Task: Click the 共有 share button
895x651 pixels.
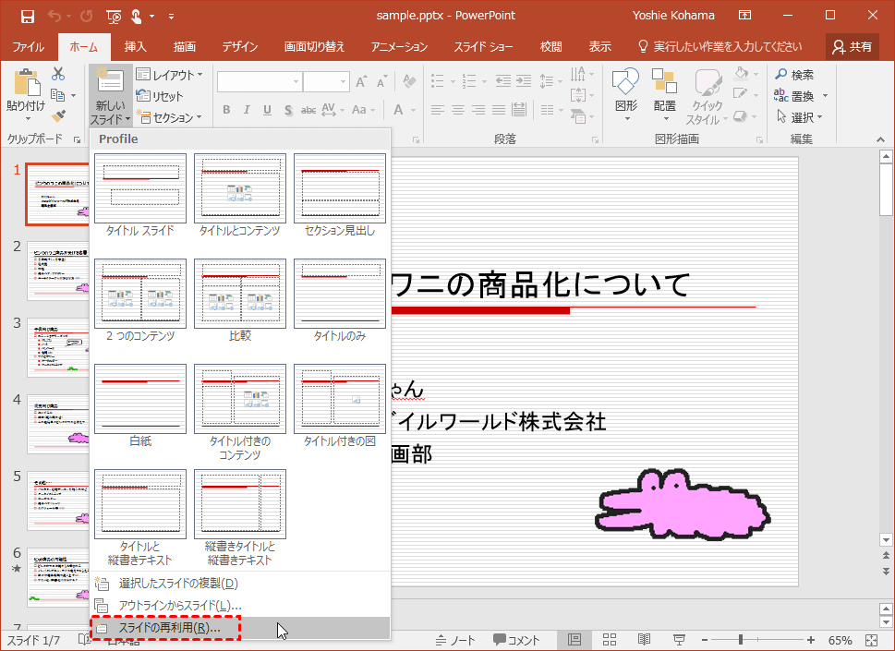Action: pos(851,46)
